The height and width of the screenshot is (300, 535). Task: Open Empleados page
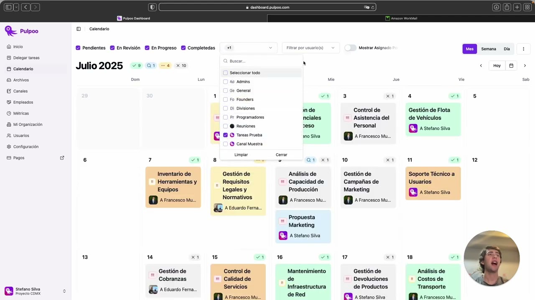[x=23, y=102]
